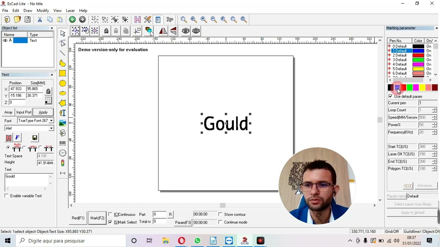The height and width of the screenshot is (247, 440).
Task: Uncheck Use default param checkbox
Action: (390, 96)
